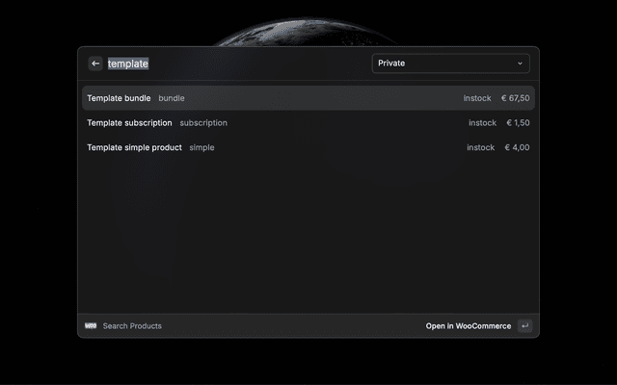Click the "simple" type subtitle

coord(201,148)
